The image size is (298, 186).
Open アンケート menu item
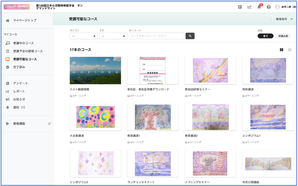click(x=21, y=83)
